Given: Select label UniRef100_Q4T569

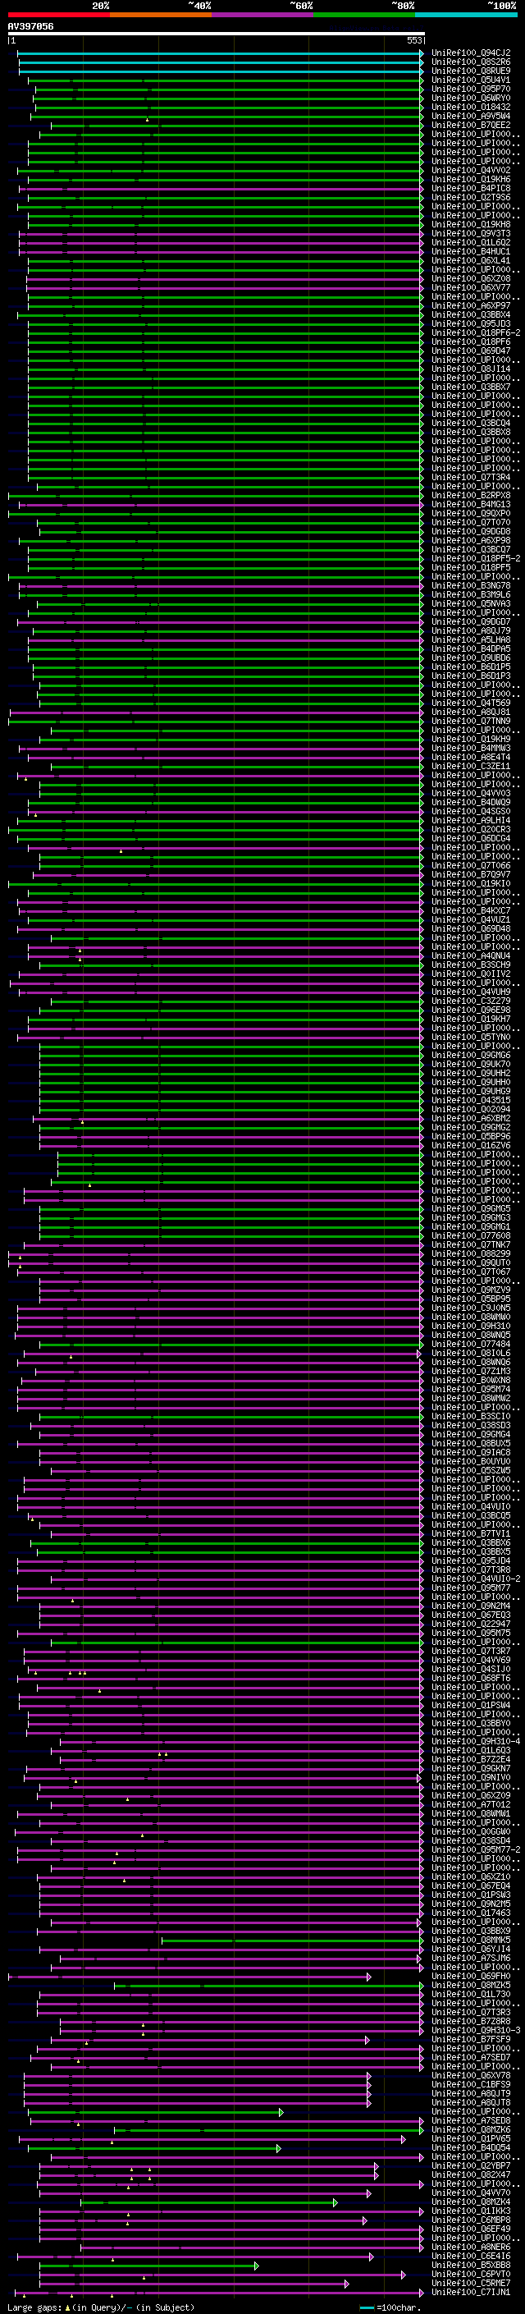Looking at the screenshot, I should tap(471, 703).
